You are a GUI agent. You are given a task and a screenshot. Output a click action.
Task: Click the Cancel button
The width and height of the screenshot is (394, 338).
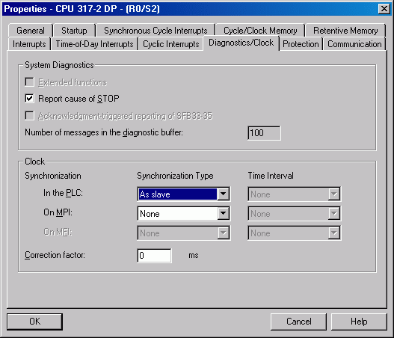[298, 322]
